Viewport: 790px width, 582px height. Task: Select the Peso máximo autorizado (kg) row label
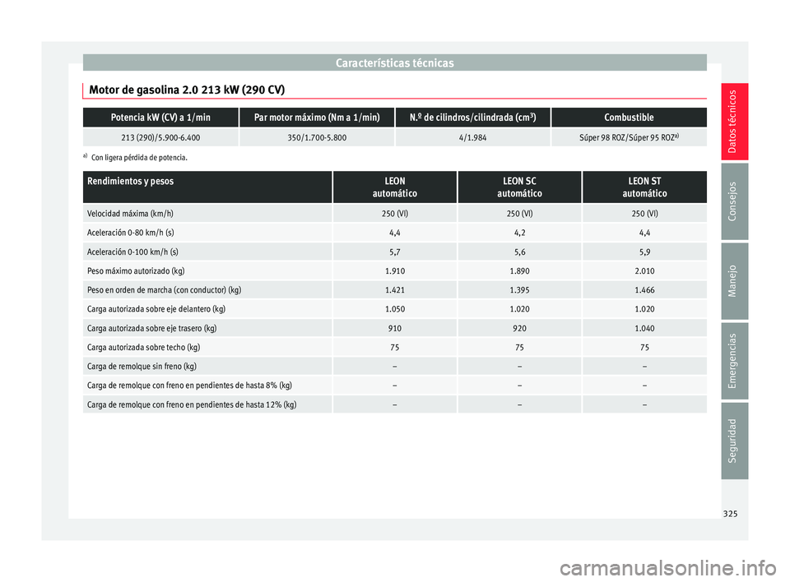136,271
